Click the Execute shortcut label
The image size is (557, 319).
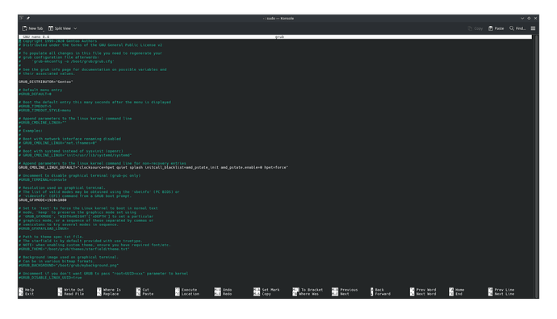tap(189, 290)
